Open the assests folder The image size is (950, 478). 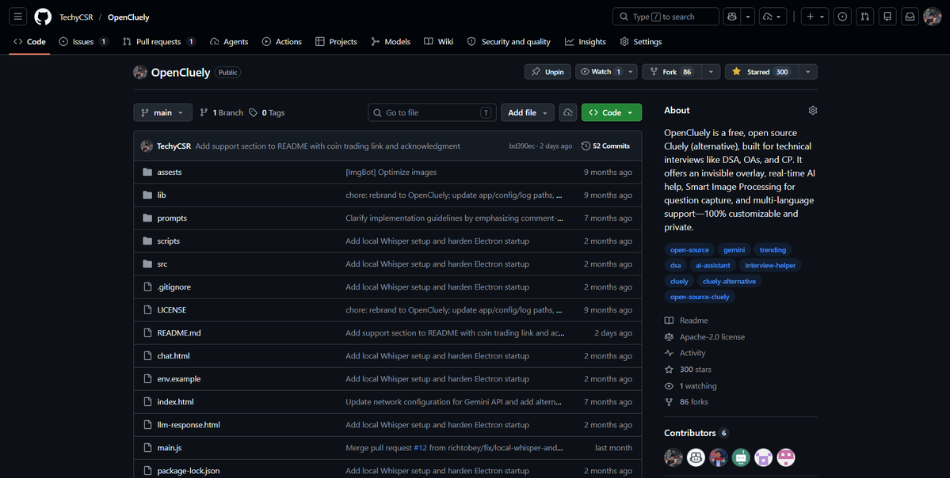click(169, 173)
